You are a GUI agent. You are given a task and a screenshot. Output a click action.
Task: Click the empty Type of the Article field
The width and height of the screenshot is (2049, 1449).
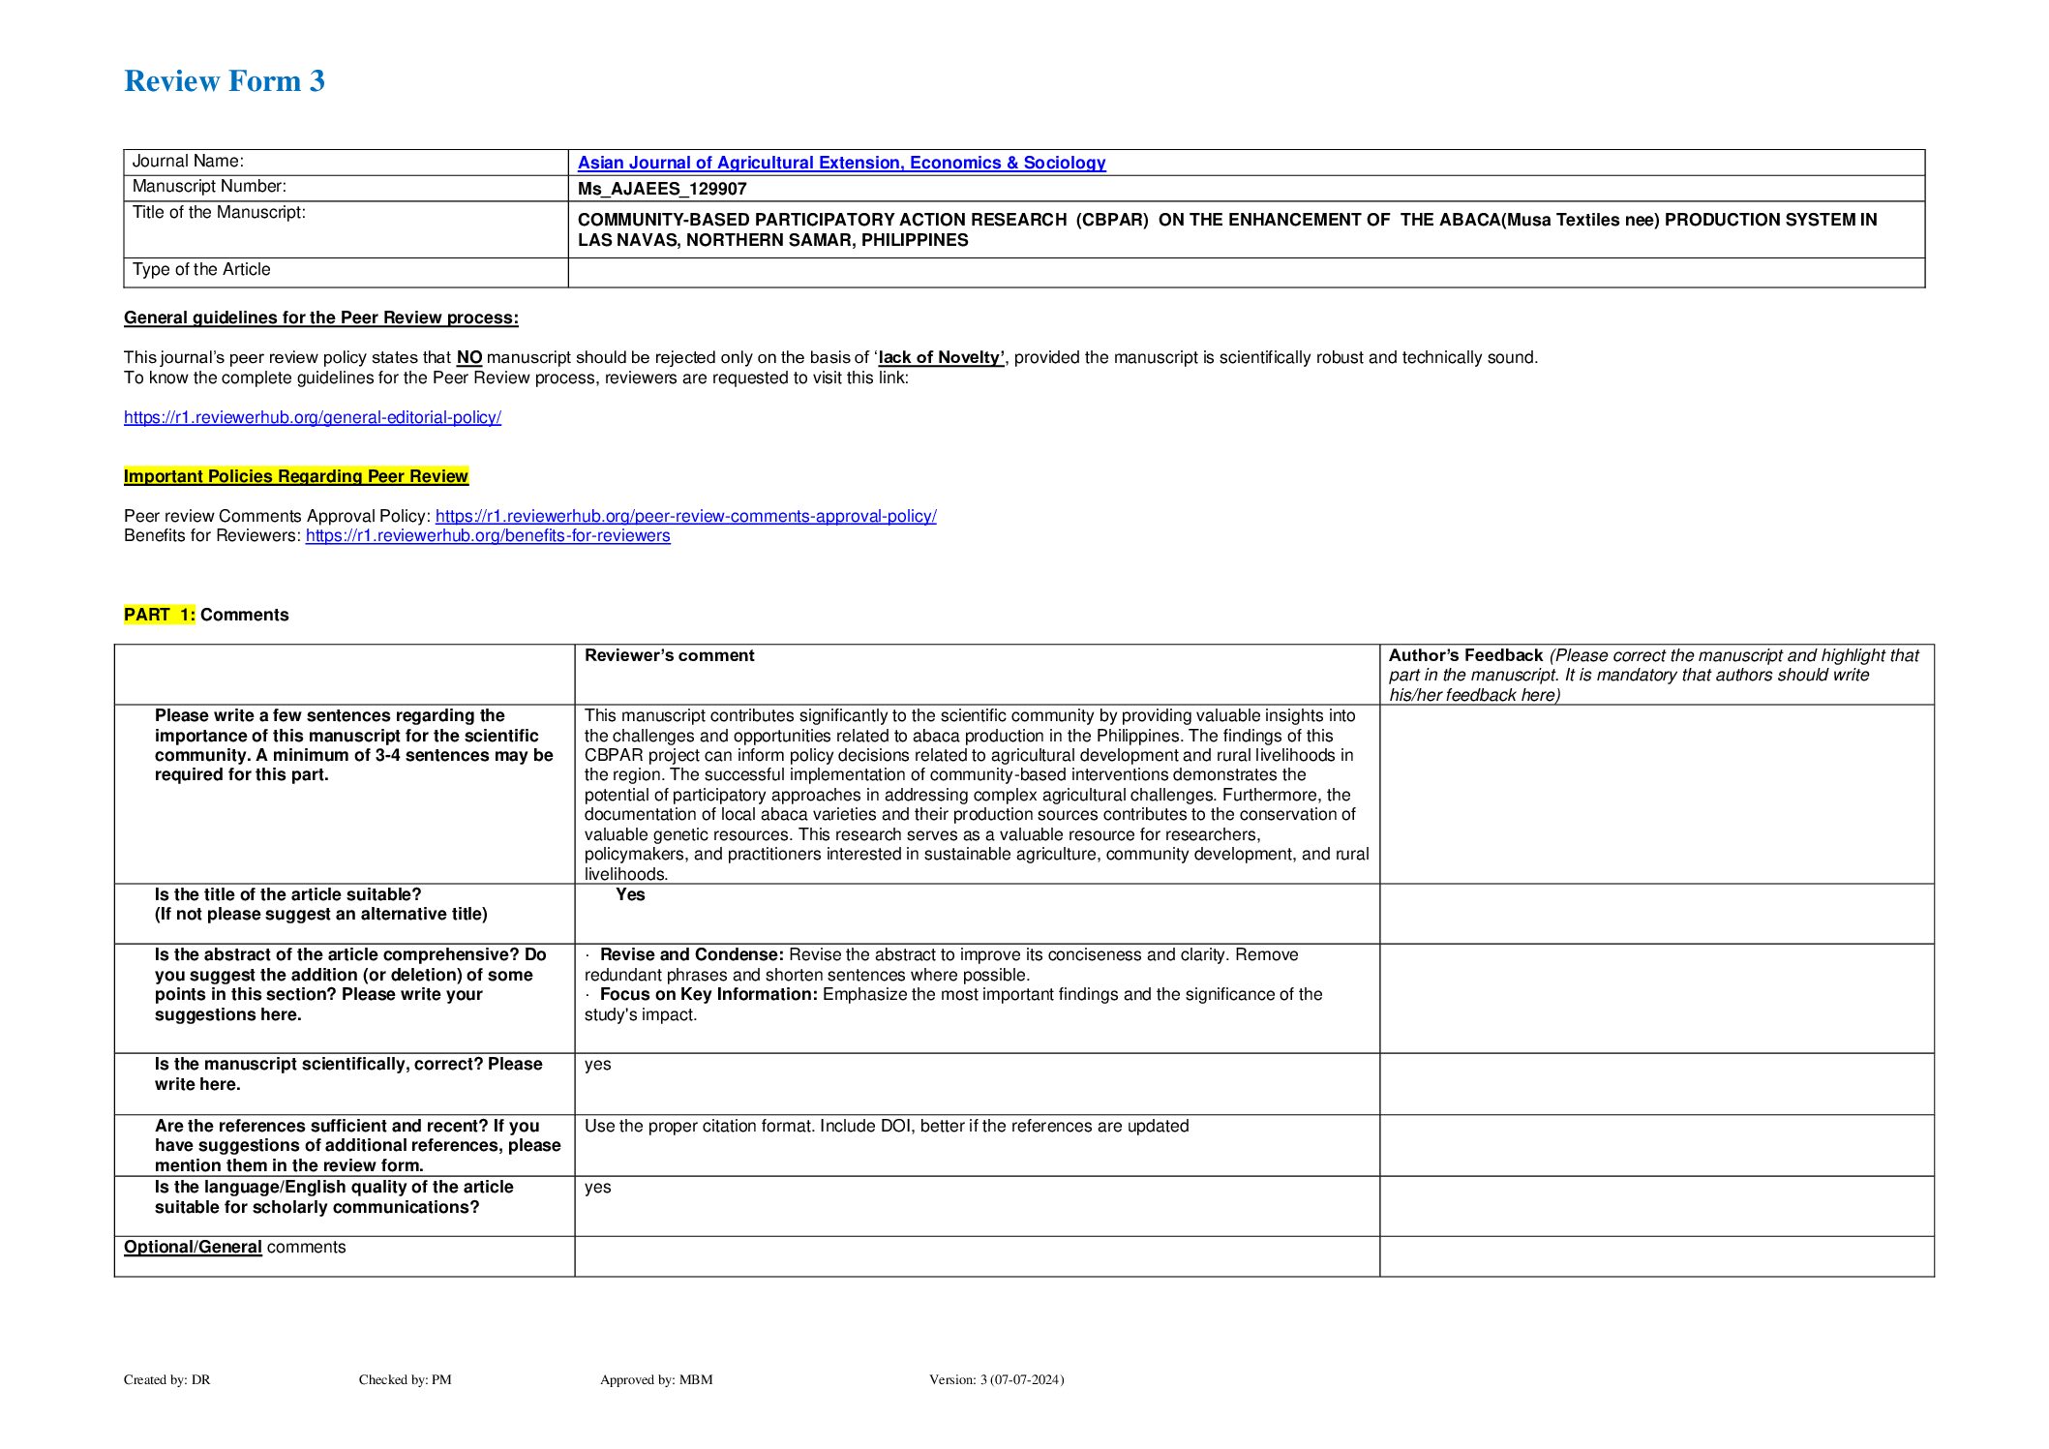pyautogui.click(x=1245, y=272)
